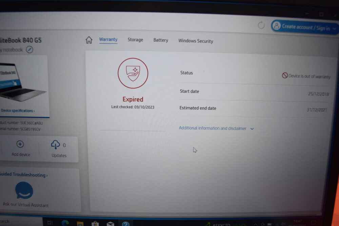Open the Virtual Assistant chat bubble icon

pos(24,190)
